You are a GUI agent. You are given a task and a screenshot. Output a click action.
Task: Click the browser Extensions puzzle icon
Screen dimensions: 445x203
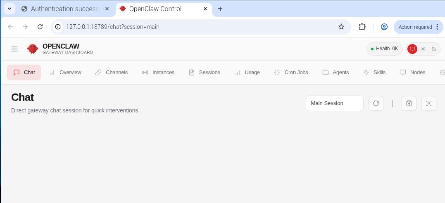coord(362,27)
